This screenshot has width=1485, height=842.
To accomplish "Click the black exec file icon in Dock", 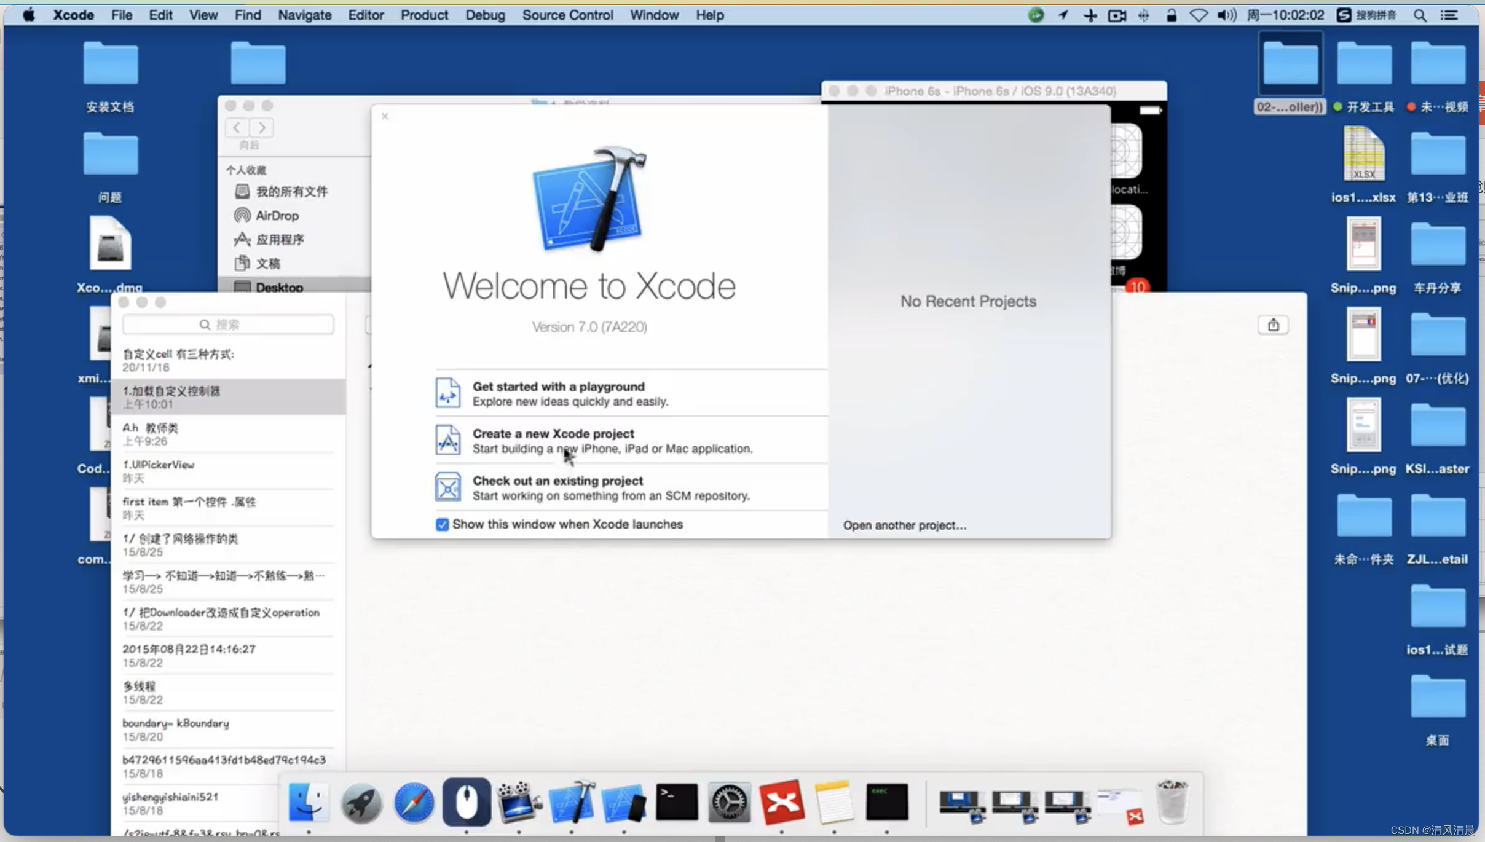I will pos(887,802).
